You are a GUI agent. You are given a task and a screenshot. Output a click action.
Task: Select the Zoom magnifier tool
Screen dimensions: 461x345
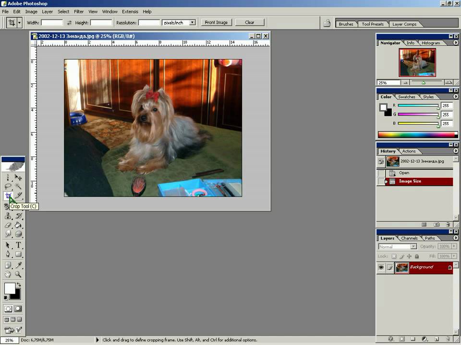(x=18, y=274)
